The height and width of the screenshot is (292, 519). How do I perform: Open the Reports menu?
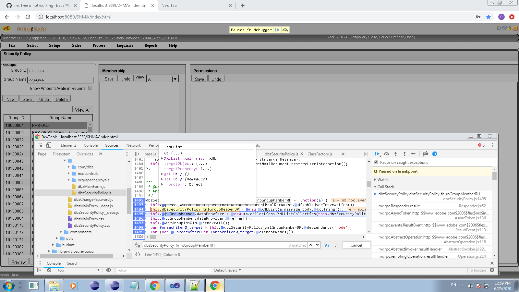[x=151, y=45]
